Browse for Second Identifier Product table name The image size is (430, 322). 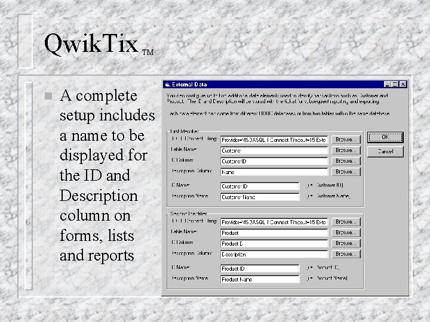coord(346,233)
